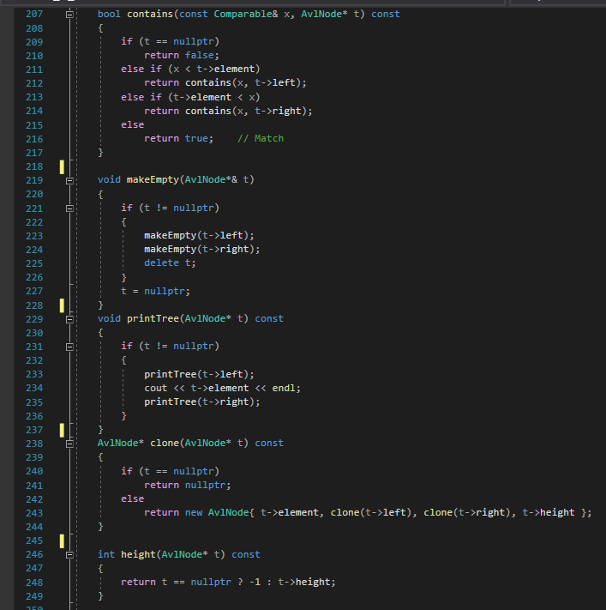Click the yellow change marker at line 237
Viewport: 606px width, 610px height.
point(62,430)
